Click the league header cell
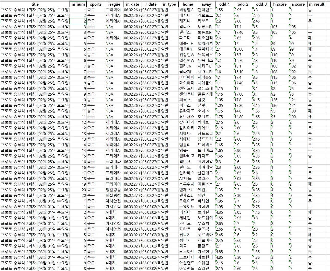Viewport: 330px width, 271px height. [114, 4]
